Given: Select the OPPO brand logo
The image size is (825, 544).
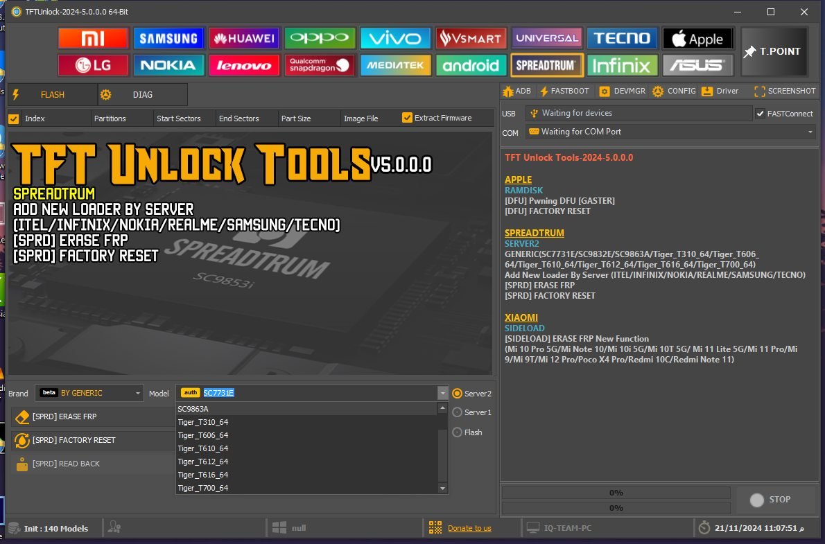Looking at the screenshot, I should 320,38.
